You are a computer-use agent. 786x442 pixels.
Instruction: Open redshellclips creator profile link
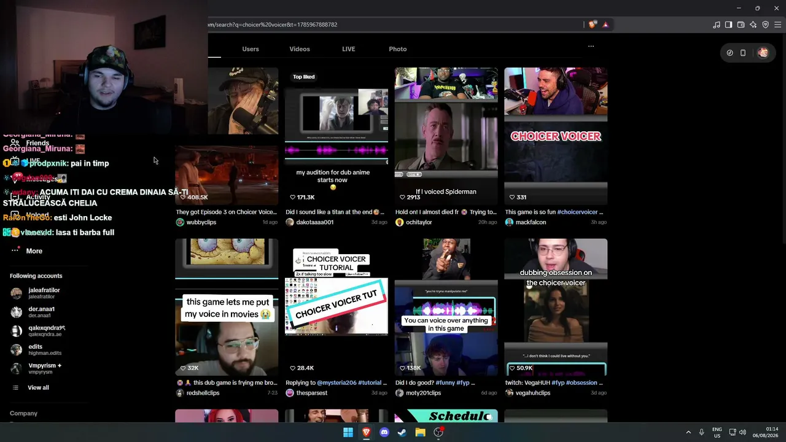203,393
